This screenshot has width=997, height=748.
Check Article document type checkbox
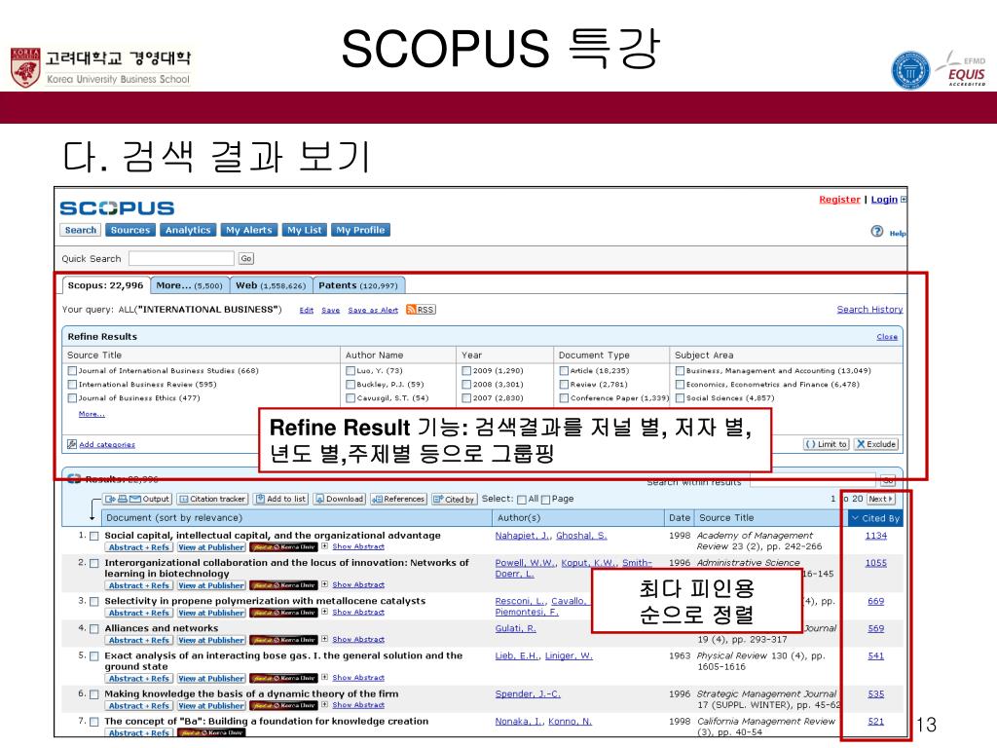click(564, 371)
